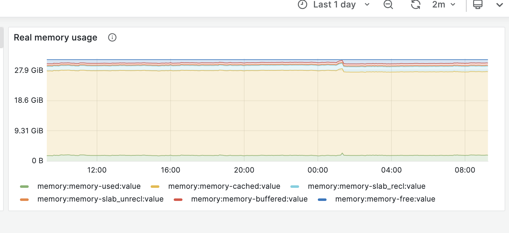Open the 2m refresh interval dropdown

pos(444,4)
